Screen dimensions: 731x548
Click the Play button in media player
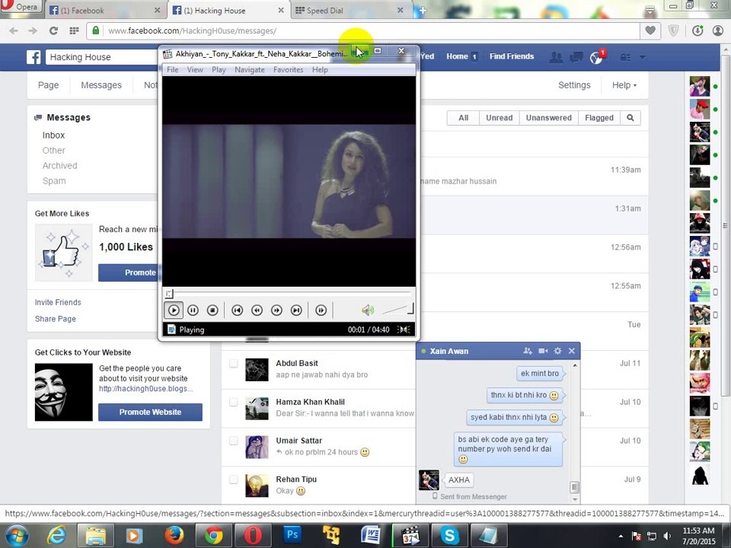(174, 311)
